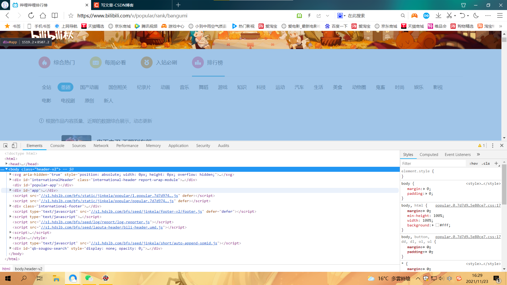This screenshot has height=285, width=507.
Task: Go to the browser home page icon
Action: 43,16
